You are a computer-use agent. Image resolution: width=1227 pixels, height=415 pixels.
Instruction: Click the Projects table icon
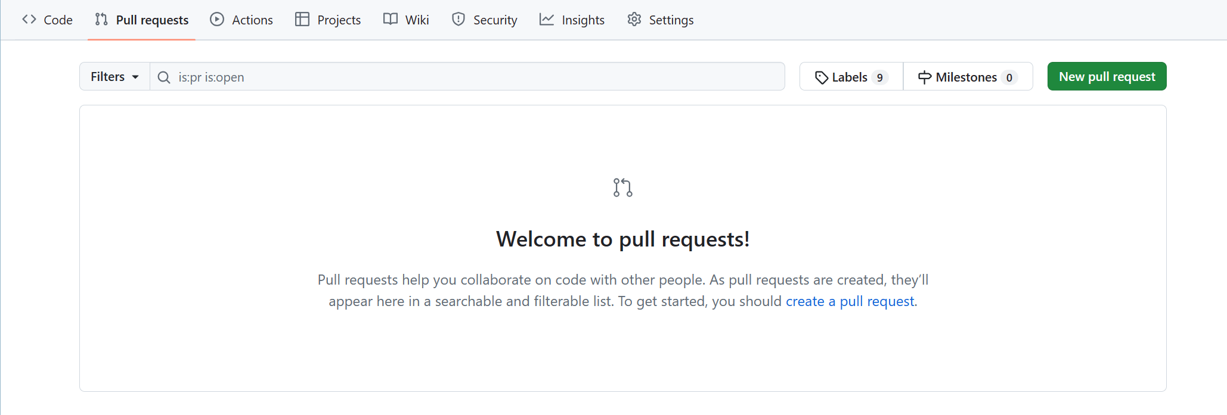pos(302,20)
